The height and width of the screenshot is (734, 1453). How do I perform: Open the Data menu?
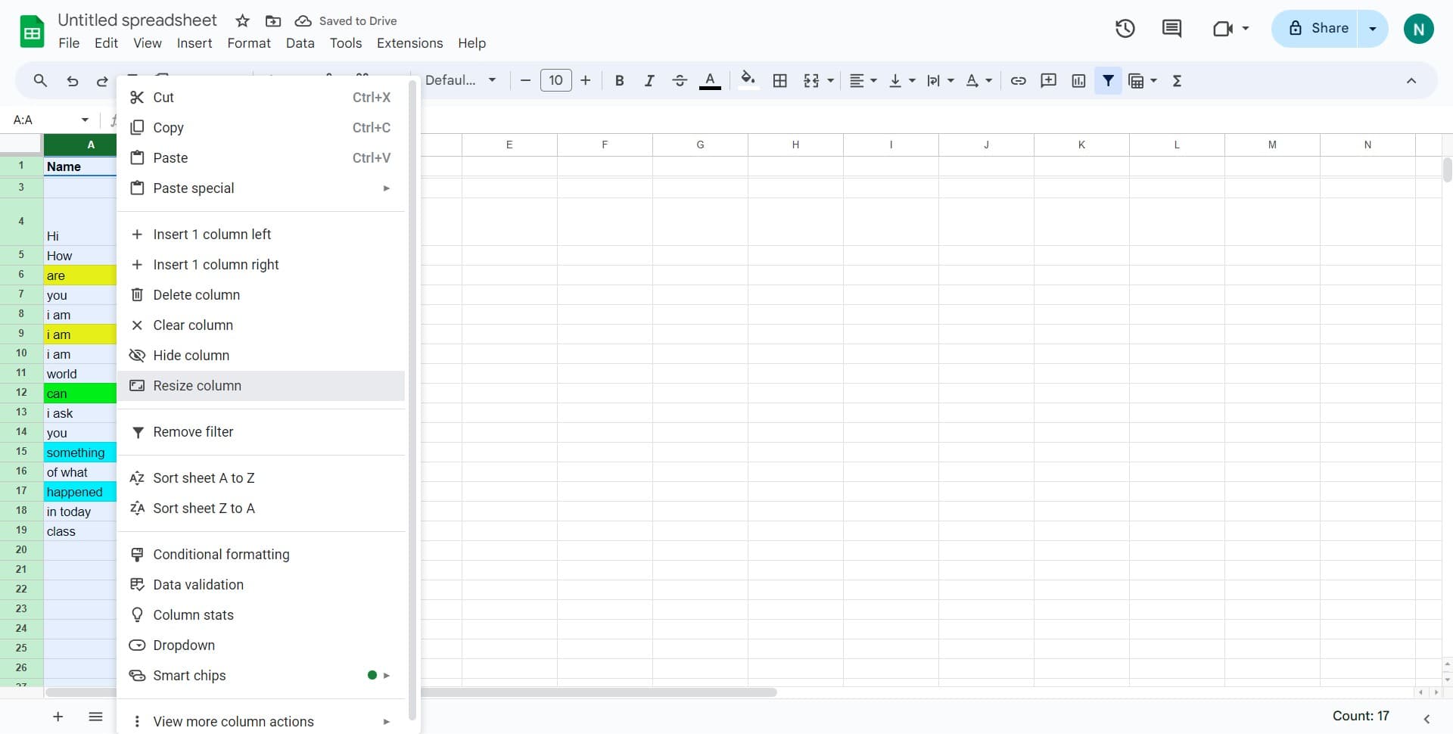click(300, 43)
